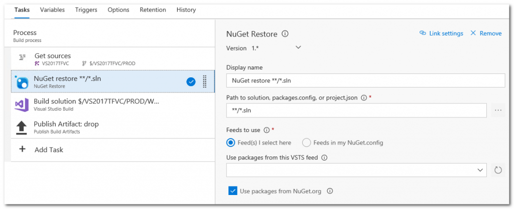Click the Link settings link
Image resolution: width=514 pixels, height=209 pixels.
[x=441, y=33]
